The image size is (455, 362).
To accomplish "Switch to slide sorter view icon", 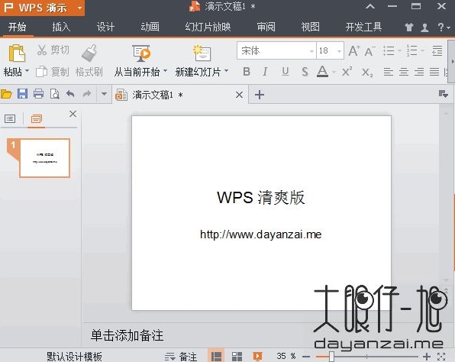I will (237, 357).
